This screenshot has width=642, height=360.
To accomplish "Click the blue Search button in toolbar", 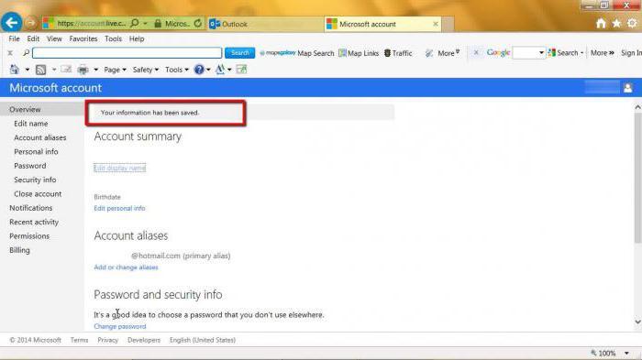I will pyautogui.click(x=240, y=53).
